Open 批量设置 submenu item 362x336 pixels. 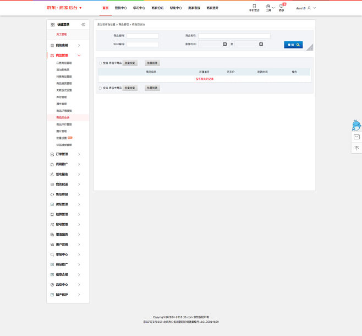point(62,138)
